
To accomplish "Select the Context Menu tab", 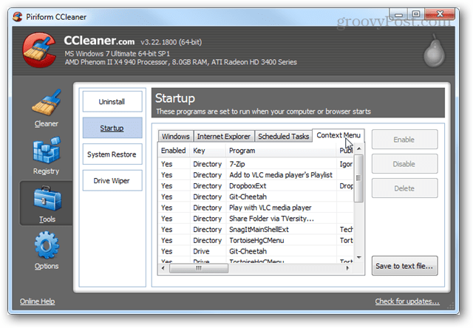I will click(x=338, y=135).
